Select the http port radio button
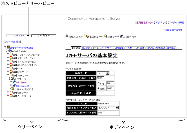Viewport: 187px width, 133px height. click(x=98, y=83)
